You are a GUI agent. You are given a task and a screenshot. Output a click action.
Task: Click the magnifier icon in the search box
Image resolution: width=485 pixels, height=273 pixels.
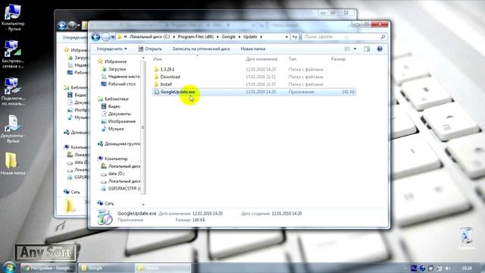[383, 37]
